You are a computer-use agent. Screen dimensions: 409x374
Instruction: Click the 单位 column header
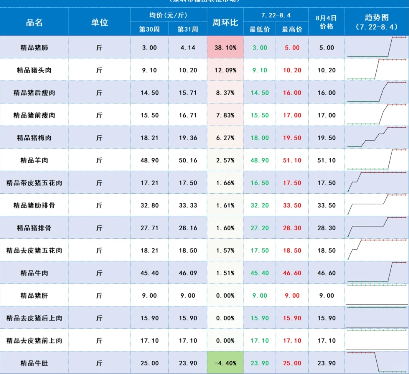(x=100, y=23)
